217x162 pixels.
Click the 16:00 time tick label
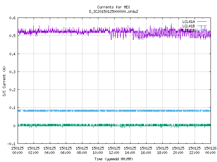(146, 153)
